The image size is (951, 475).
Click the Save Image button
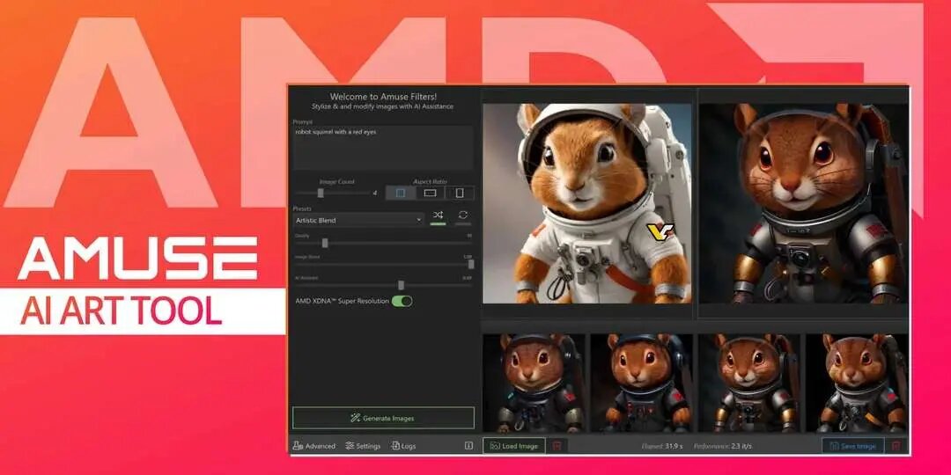[852, 446]
